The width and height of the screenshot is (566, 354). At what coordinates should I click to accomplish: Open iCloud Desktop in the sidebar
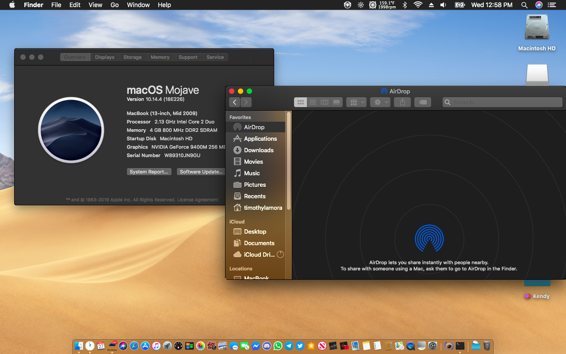pyautogui.click(x=256, y=231)
